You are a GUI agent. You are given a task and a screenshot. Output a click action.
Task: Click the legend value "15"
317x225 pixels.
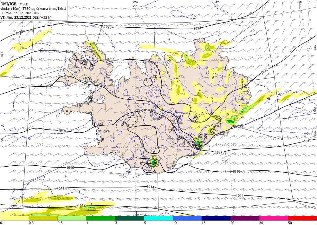(x=204, y=223)
